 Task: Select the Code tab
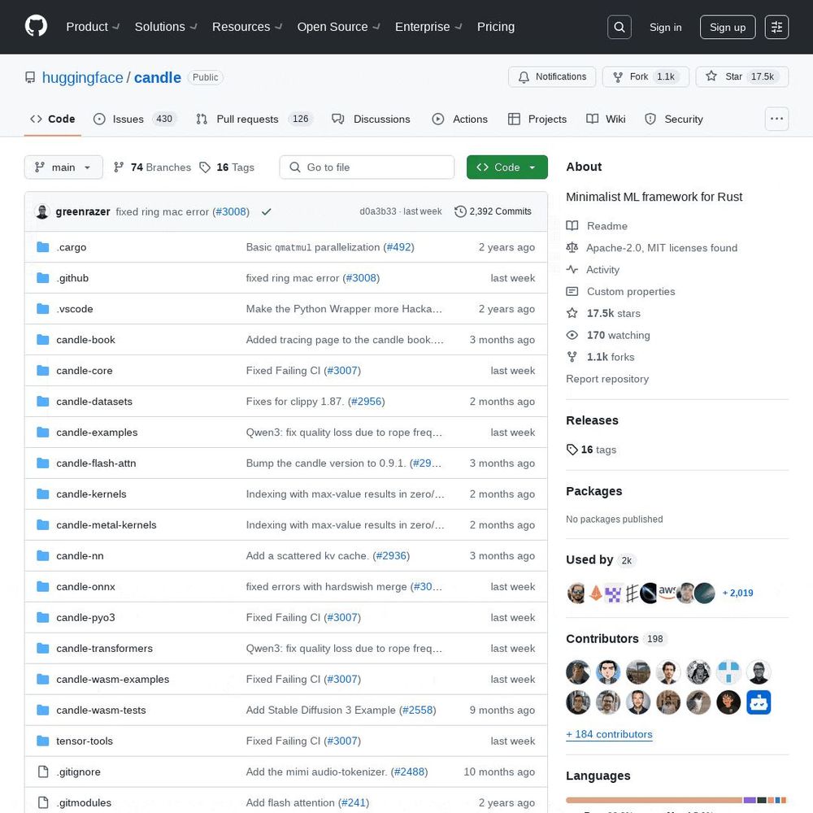[x=52, y=120]
